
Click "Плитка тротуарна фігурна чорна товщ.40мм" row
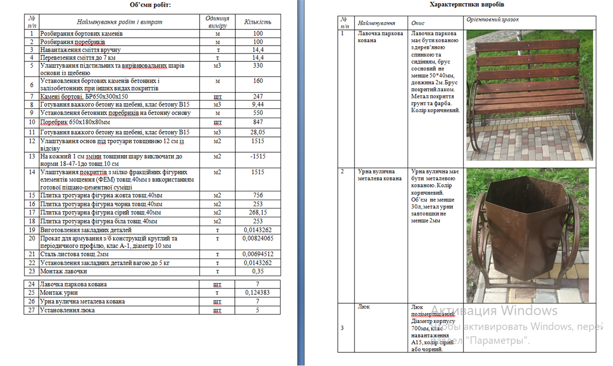[152, 204]
